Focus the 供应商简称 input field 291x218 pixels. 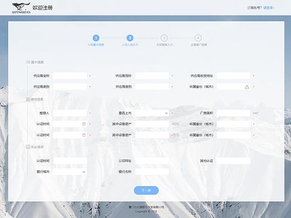(152, 76)
